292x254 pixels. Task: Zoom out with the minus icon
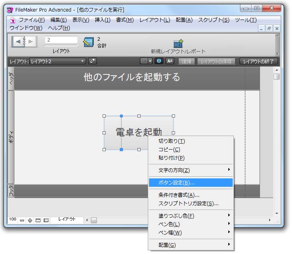[x=22, y=220]
